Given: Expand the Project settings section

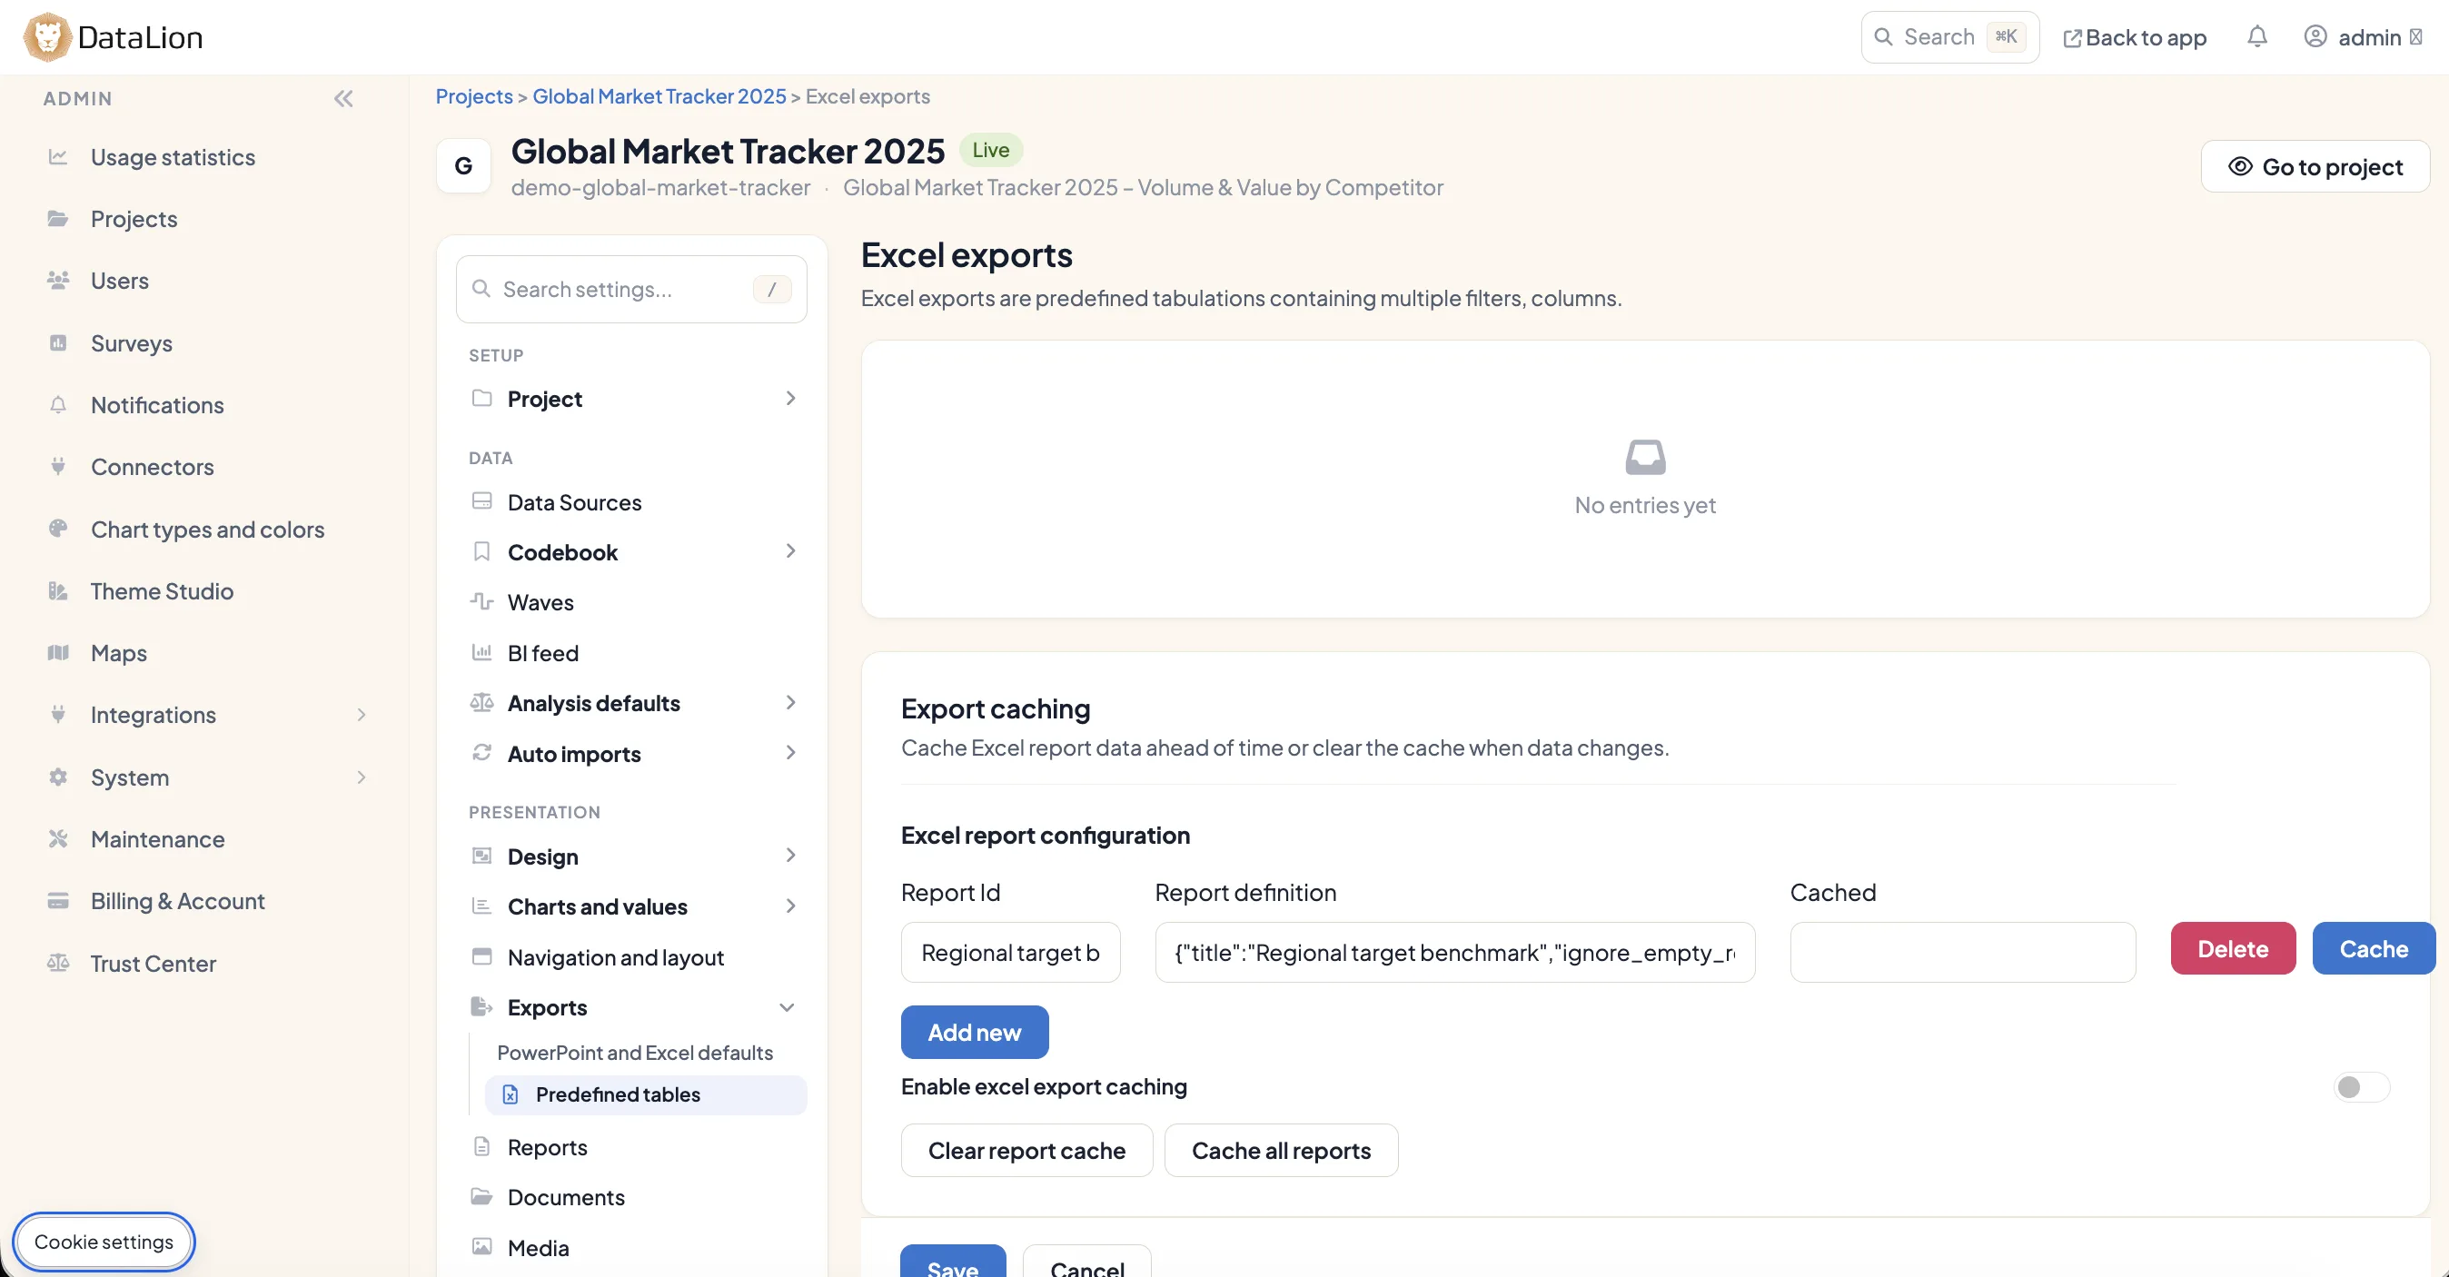Looking at the screenshot, I should tap(790, 399).
